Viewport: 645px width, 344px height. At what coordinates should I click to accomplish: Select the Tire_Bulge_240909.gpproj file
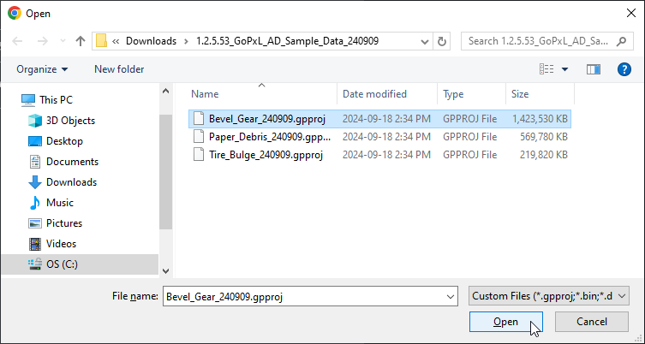pyautogui.click(x=265, y=155)
